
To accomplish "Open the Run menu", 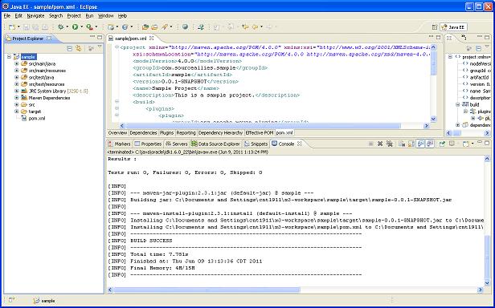I will (90, 16).
